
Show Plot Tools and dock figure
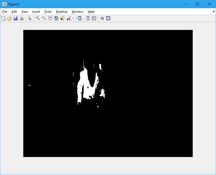[108, 19]
